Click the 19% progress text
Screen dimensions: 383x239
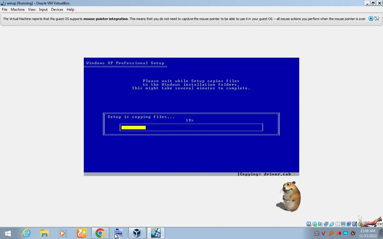pyautogui.click(x=190, y=120)
